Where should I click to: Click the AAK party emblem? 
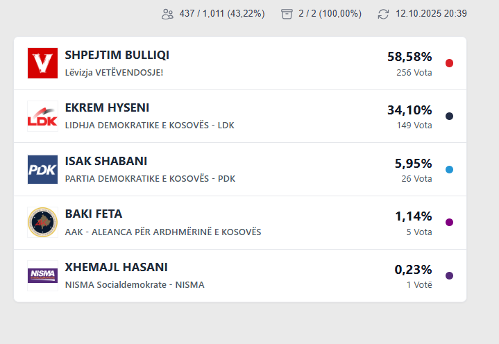point(42,223)
